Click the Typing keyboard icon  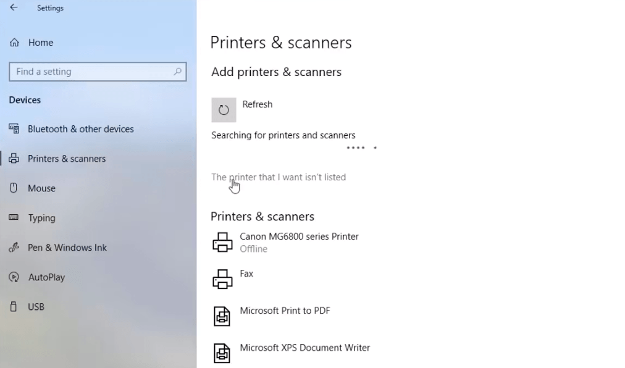pos(14,217)
